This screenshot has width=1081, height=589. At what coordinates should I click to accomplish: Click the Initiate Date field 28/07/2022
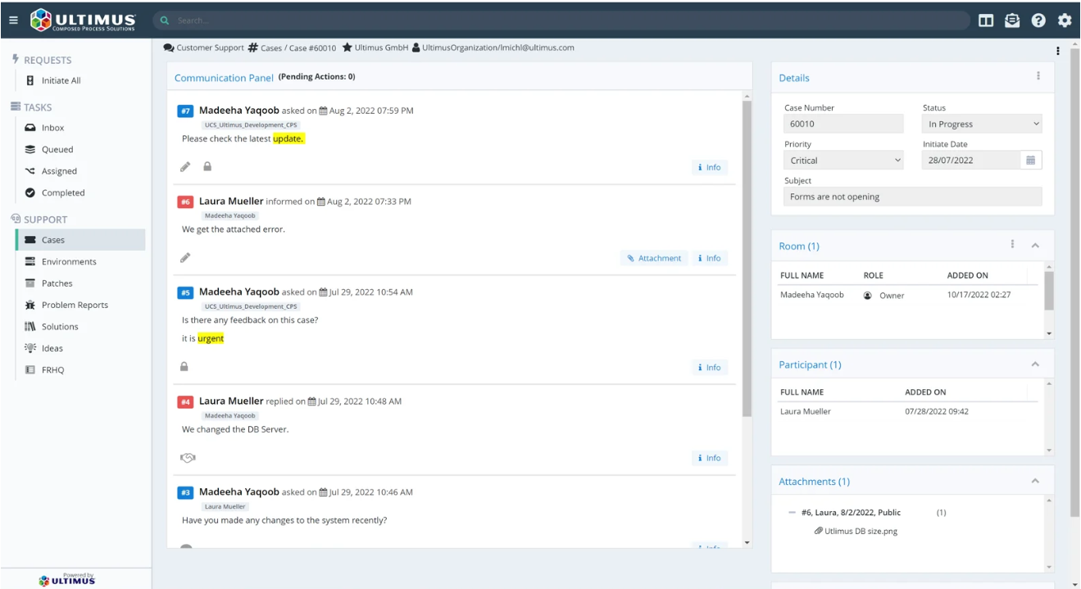coord(971,160)
